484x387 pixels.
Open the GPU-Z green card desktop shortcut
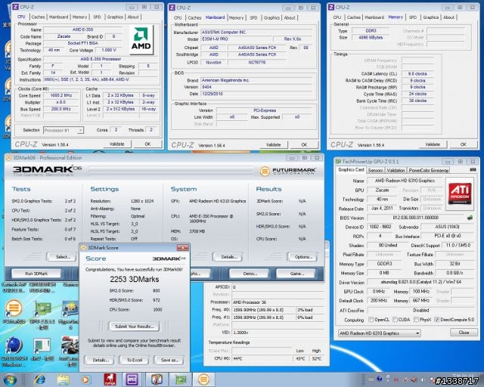(43, 310)
